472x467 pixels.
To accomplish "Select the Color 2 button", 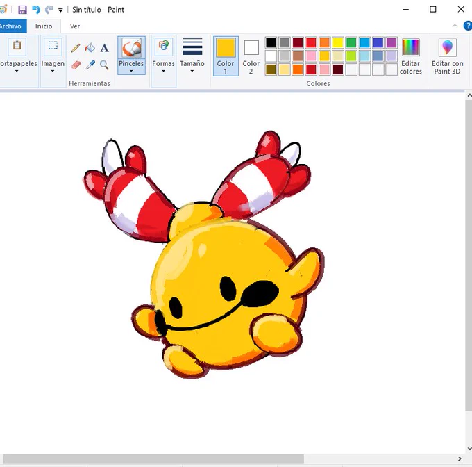I will coord(251,56).
